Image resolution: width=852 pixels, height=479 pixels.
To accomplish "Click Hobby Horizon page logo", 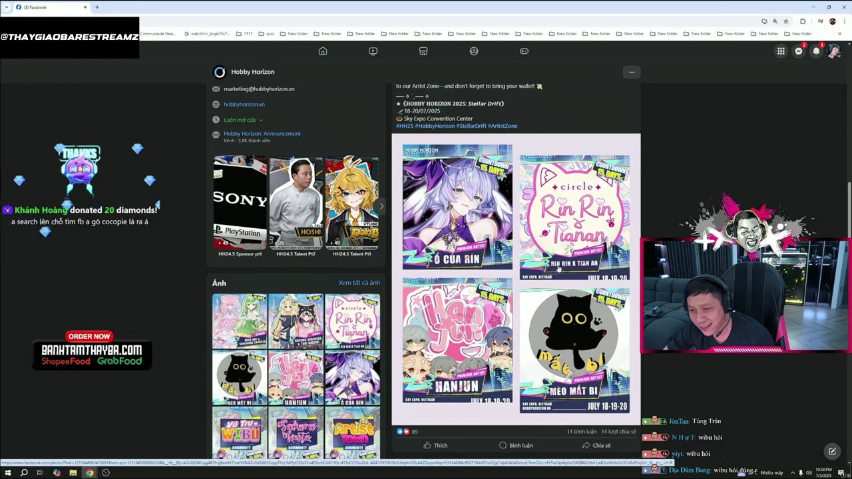I will point(219,72).
